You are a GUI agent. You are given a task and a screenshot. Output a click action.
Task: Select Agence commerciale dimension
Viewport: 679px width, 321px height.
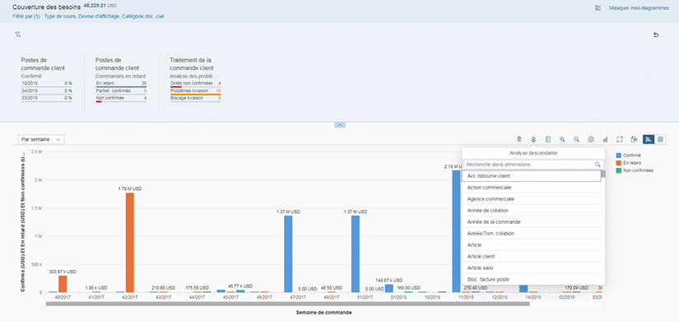point(532,199)
